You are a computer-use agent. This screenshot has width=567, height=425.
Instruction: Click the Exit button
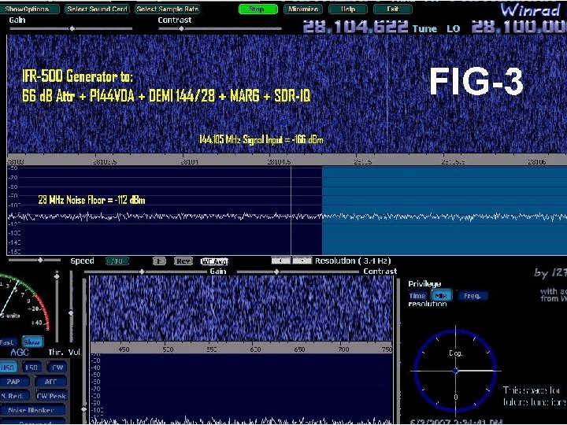point(393,9)
